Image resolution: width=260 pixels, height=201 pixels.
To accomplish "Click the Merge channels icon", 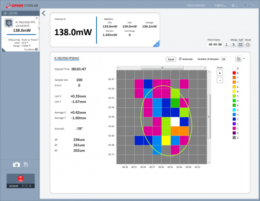I will coord(233,44).
